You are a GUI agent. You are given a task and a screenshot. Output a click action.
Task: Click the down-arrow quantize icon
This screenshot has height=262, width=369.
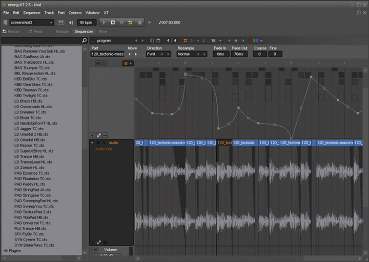[203, 40]
